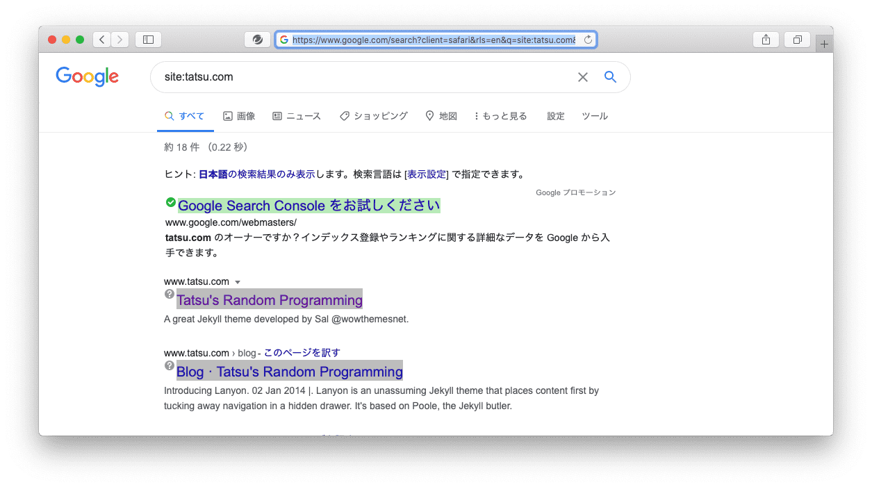Expand the dropdown arrow beside www.tatsu.com

click(x=238, y=282)
